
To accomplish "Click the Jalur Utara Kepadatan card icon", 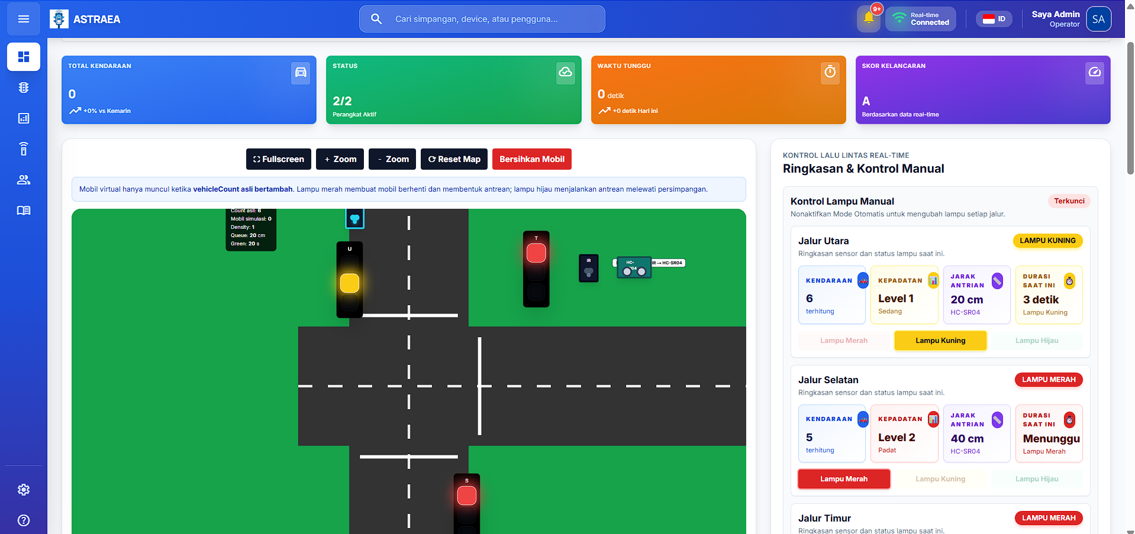I will click(933, 281).
